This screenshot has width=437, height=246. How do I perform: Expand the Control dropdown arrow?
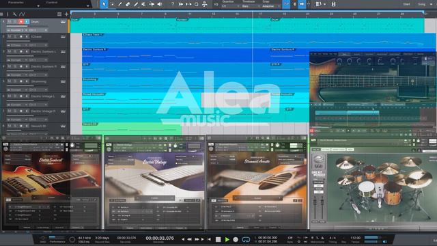click(x=88, y=6)
